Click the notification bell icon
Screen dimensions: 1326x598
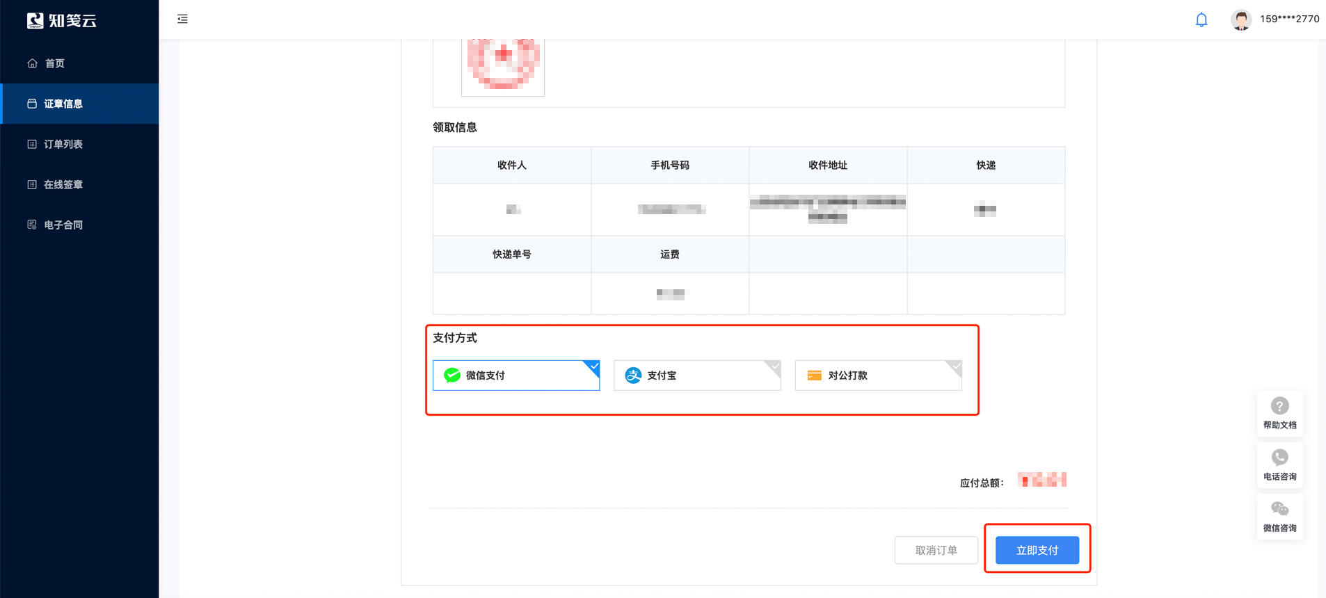click(1201, 19)
